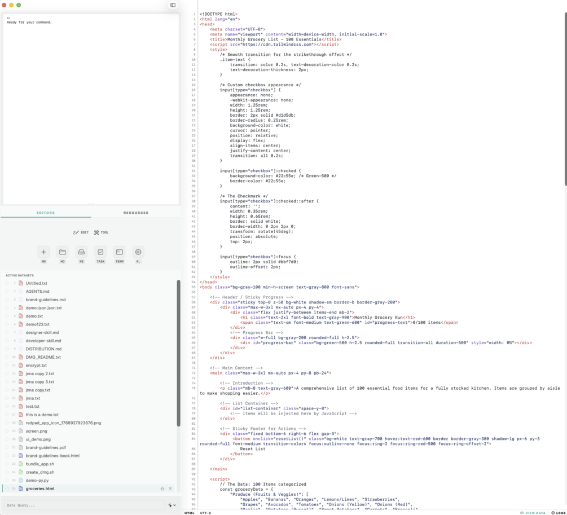Select the radio circle for AGENTS.md
This screenshot has height=515, width=567.
(7, 292)
